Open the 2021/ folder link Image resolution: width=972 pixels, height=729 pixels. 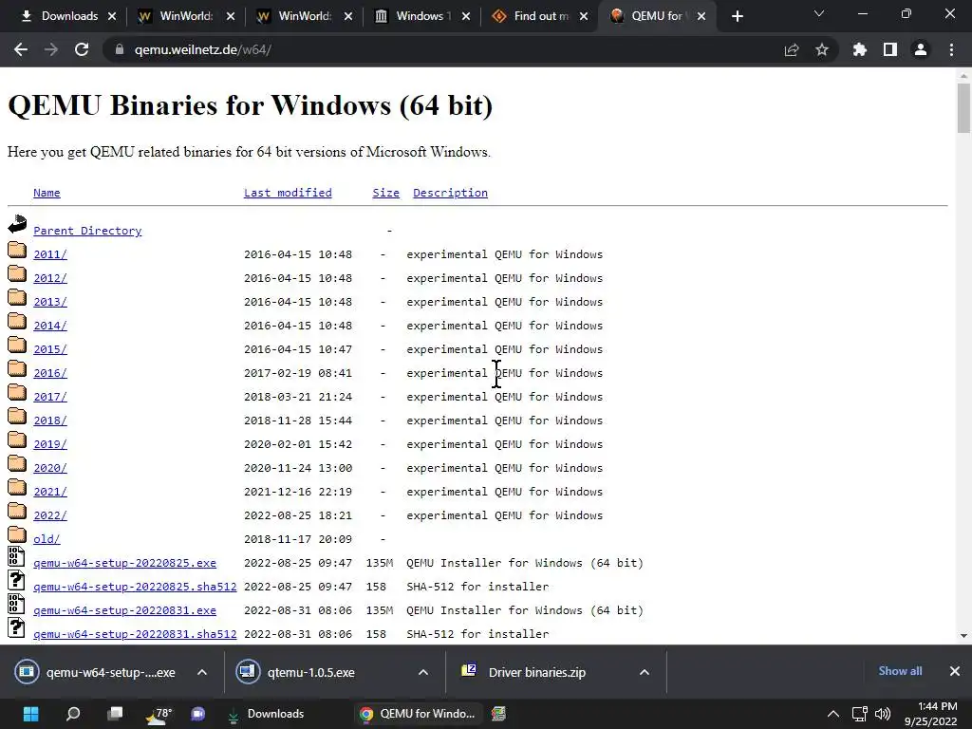pos(50,492)
